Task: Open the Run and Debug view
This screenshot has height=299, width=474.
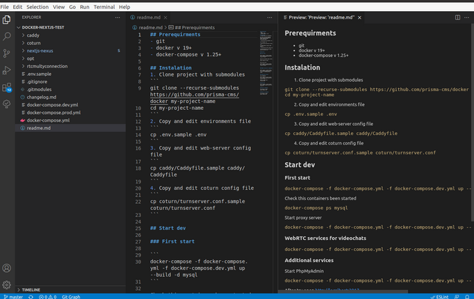Action: click(6, 70)
